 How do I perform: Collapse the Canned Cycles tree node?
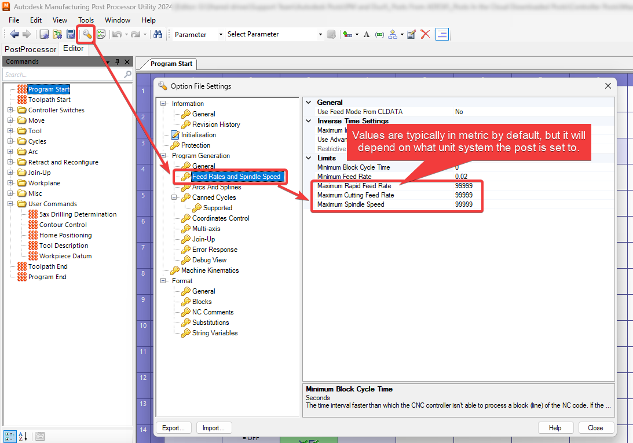pos(174,197)
